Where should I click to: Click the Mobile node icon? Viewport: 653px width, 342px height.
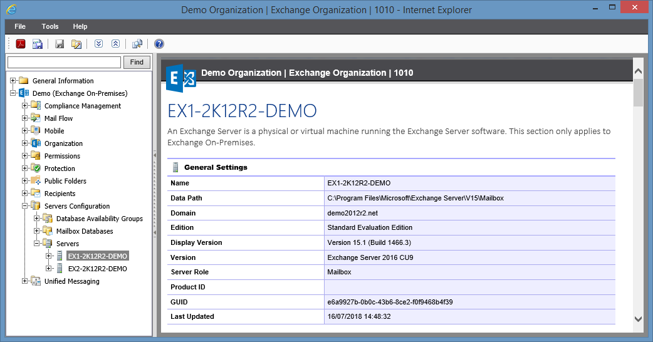36,131
